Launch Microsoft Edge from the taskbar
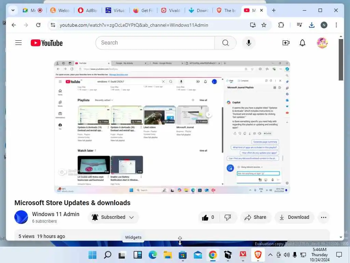The image size is (350, 263). coord(153,255)
